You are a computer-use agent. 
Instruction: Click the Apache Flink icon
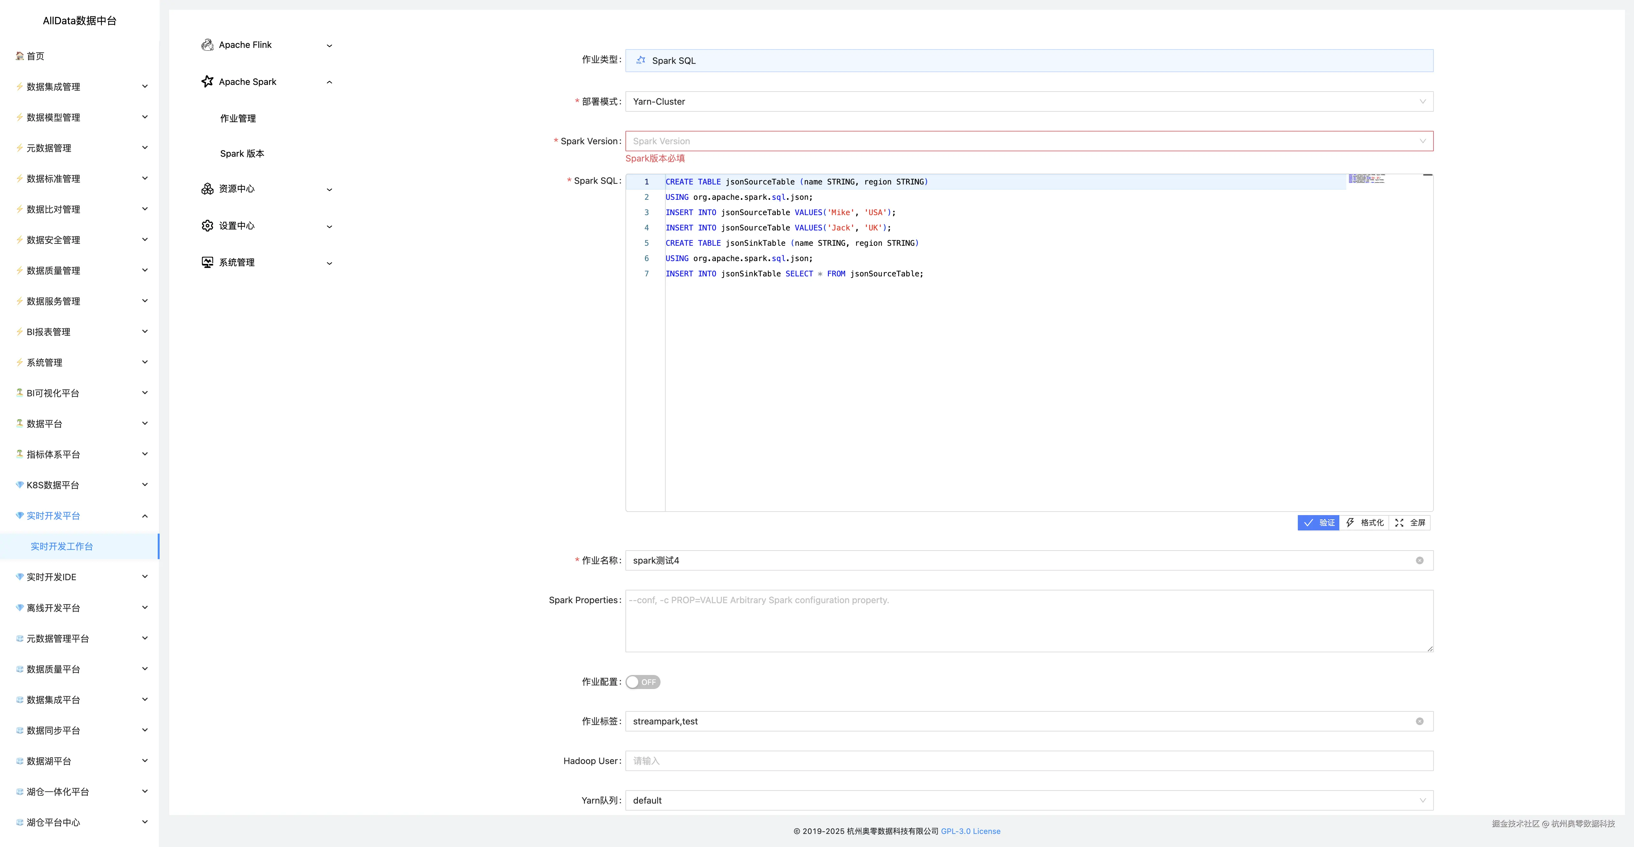click(207, 45)
